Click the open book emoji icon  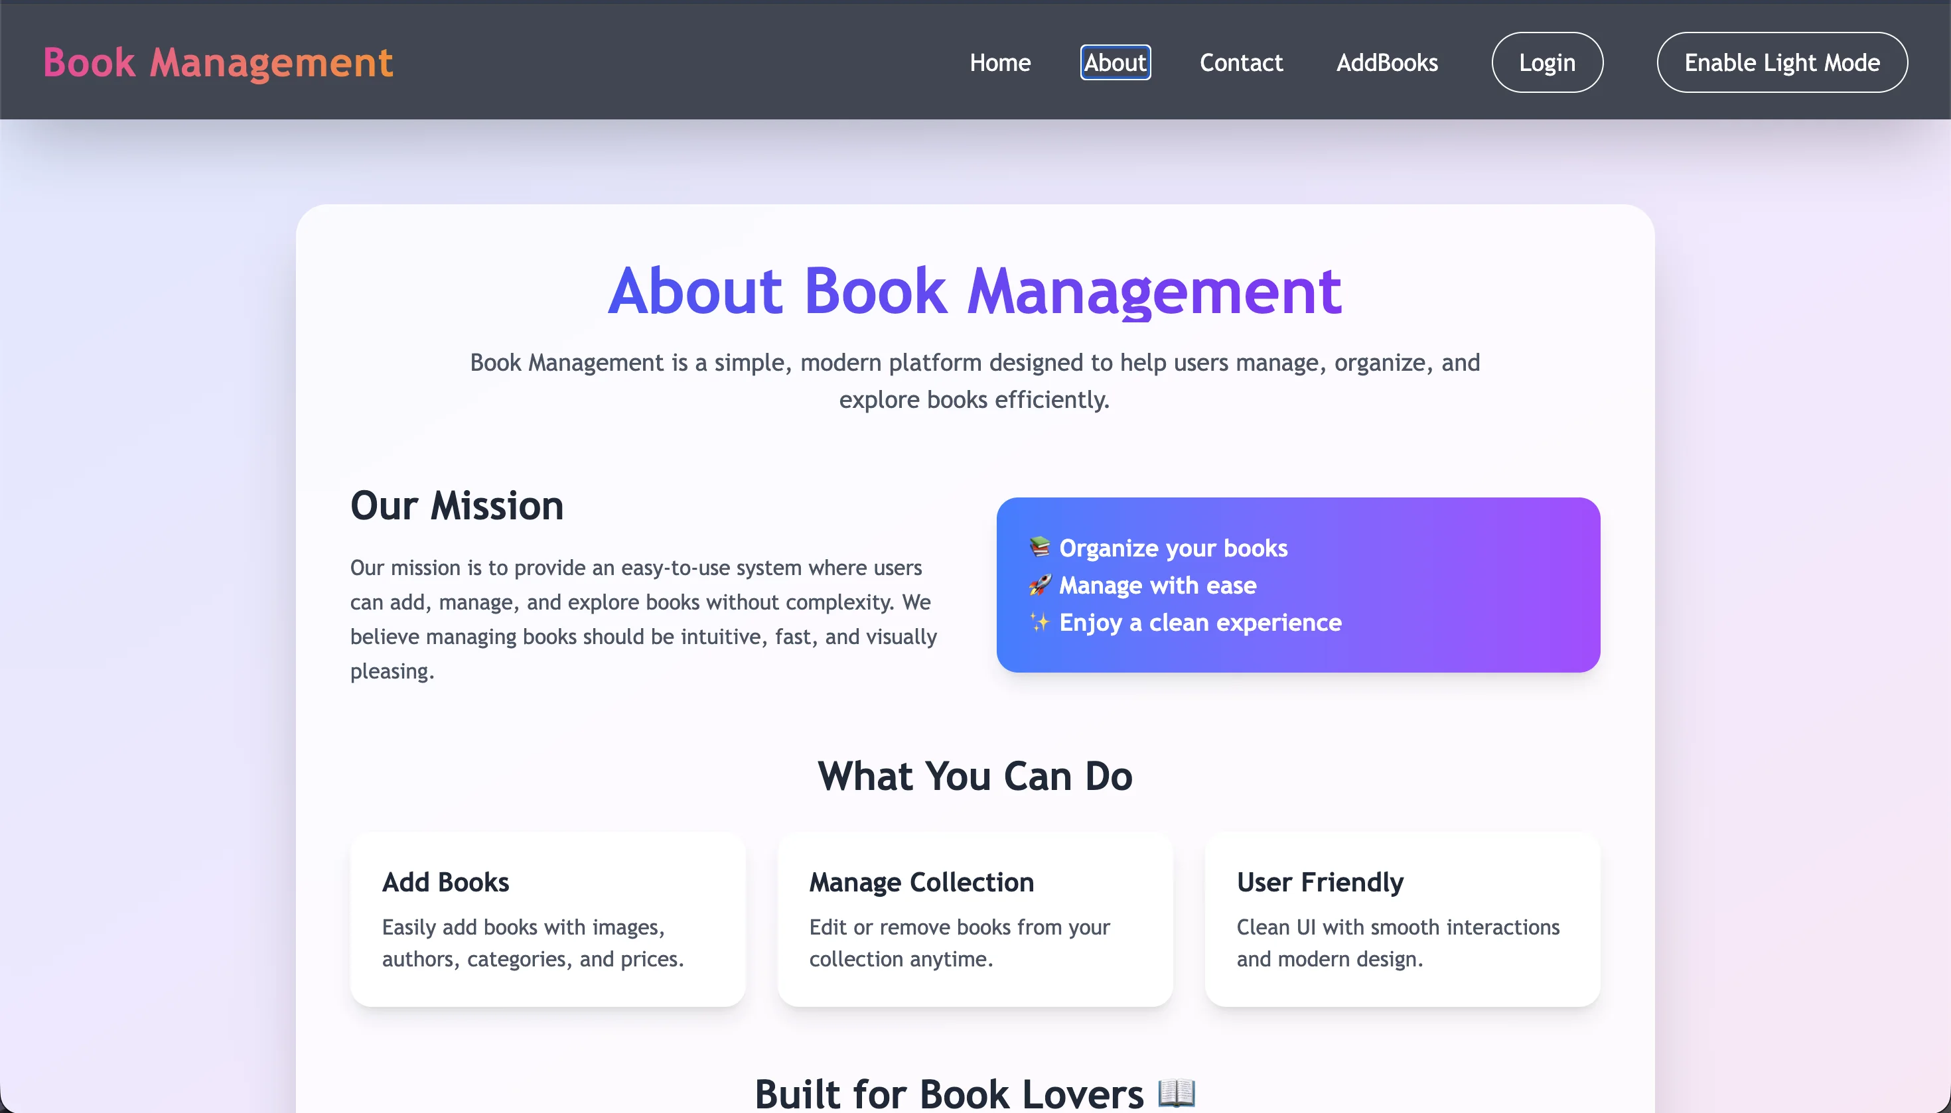tap(1175, 1092)
